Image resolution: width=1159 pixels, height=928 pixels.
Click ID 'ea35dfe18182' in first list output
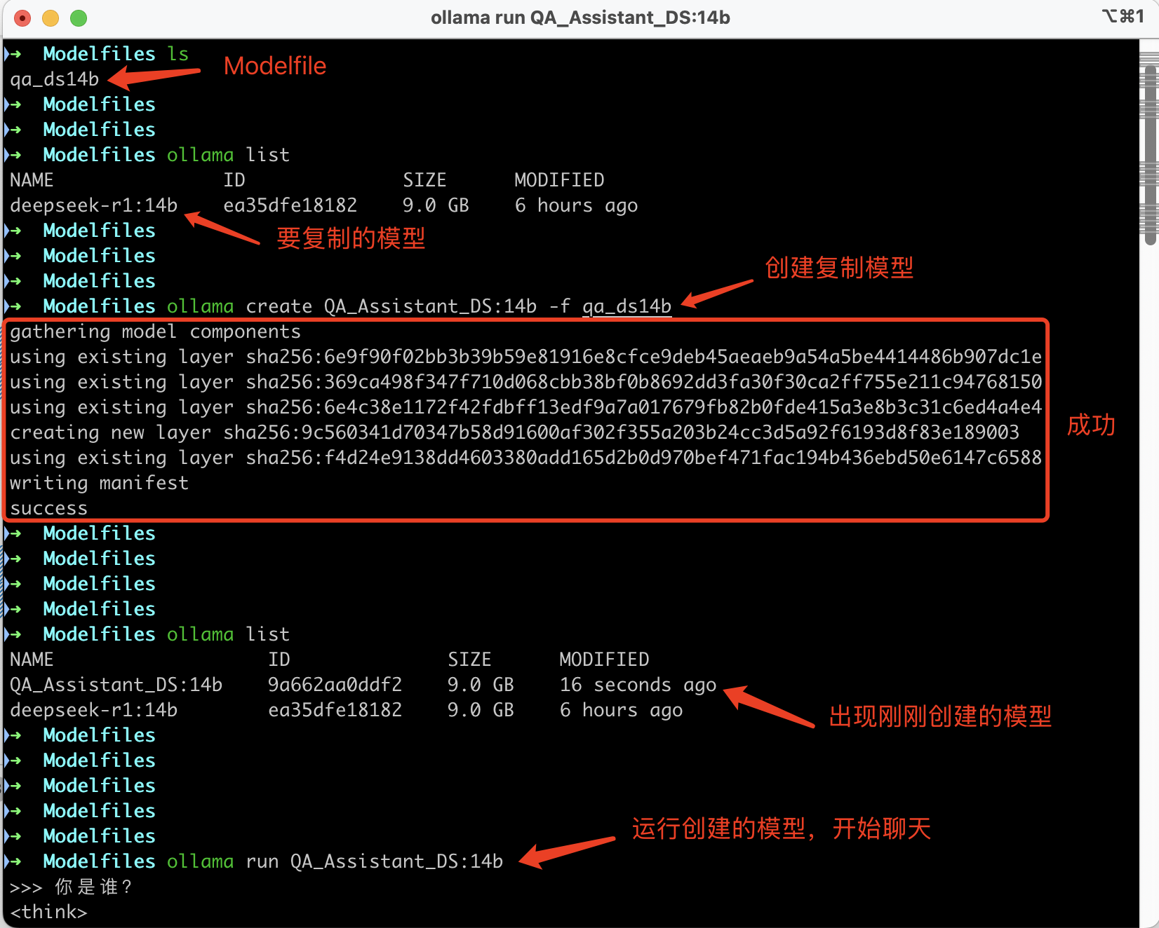[x=290, y=205]
